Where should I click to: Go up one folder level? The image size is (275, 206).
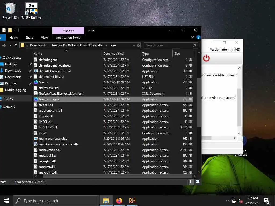(16, 45)
